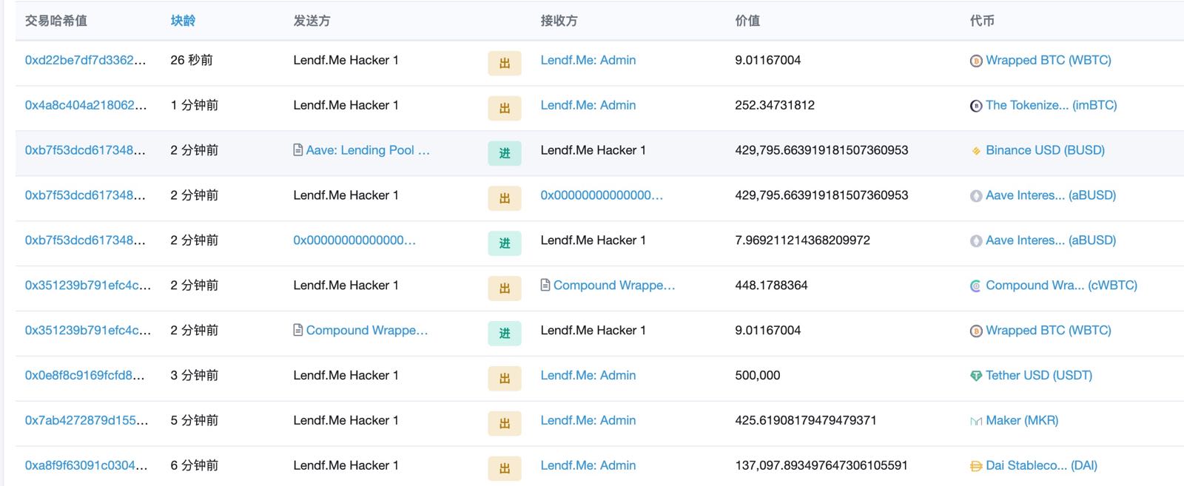Click the Dai Stablecoin token icon

(976, 466)
